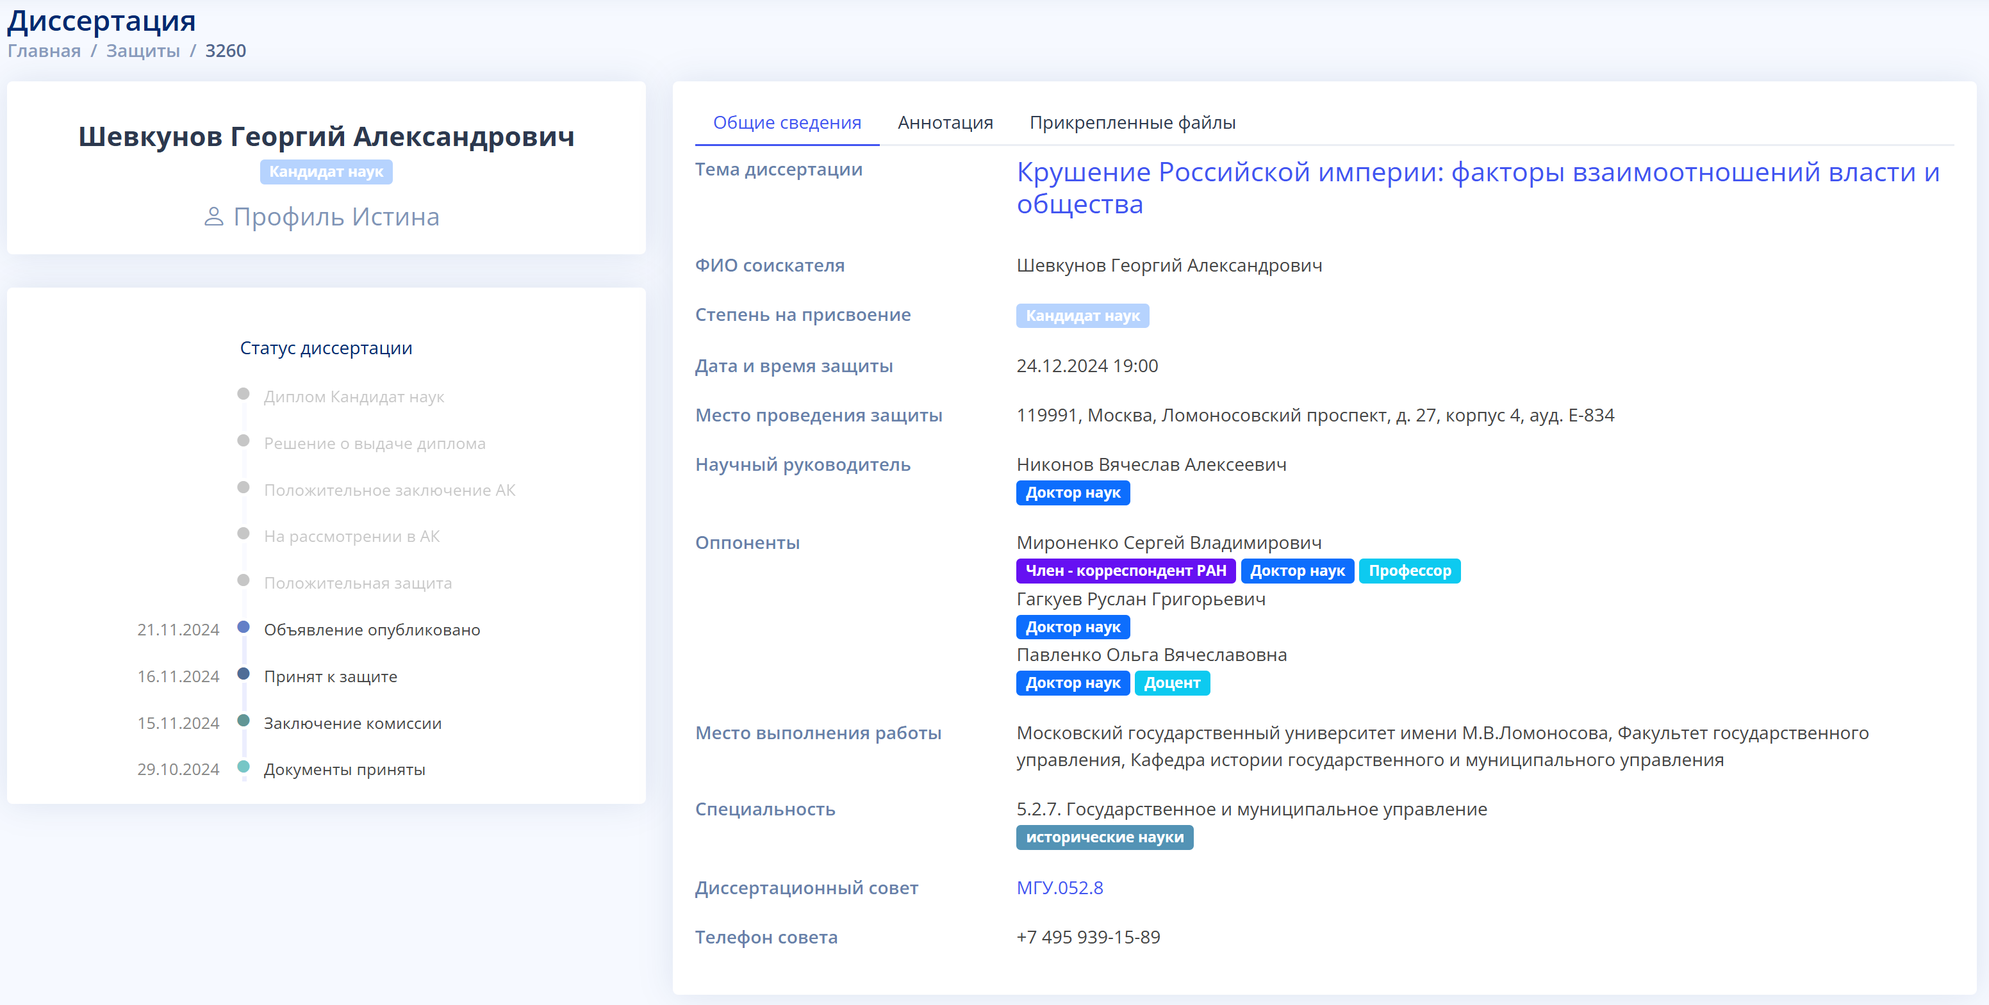Select status text Объявление опубликовано
The width and height of the screenshot is (1989, 1005).
pyautogui.click(x=372, y=630)
